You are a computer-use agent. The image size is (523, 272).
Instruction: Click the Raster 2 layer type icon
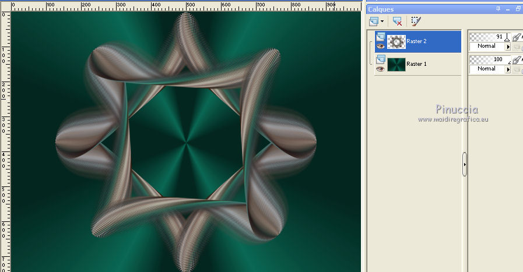click(x=380, y=37)
